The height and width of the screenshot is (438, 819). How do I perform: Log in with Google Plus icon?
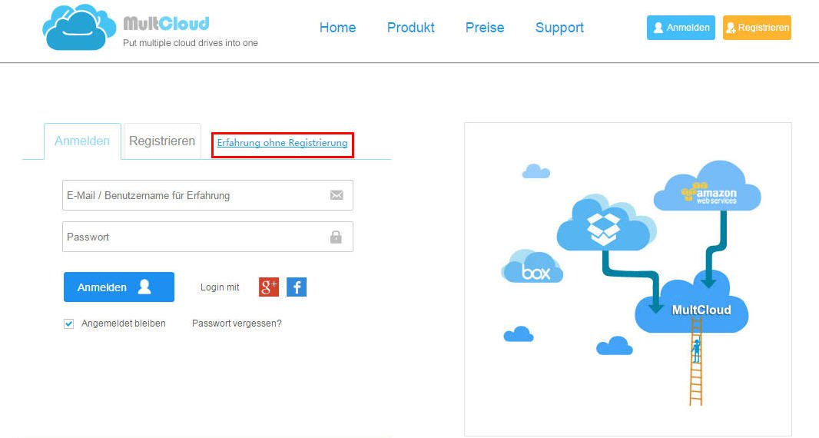(268, 287)
